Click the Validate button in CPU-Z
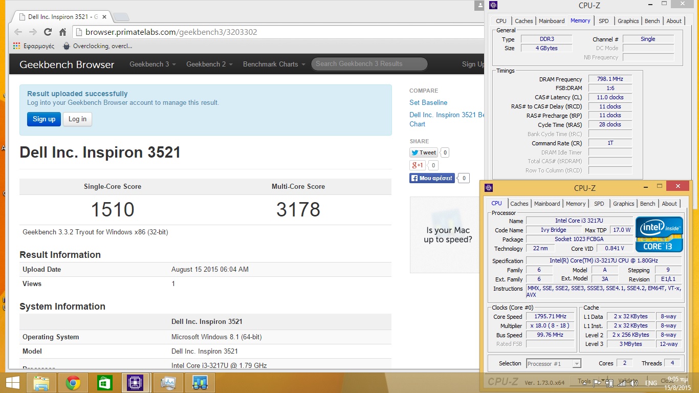This screenshot has height=393, width=699. 627,381
